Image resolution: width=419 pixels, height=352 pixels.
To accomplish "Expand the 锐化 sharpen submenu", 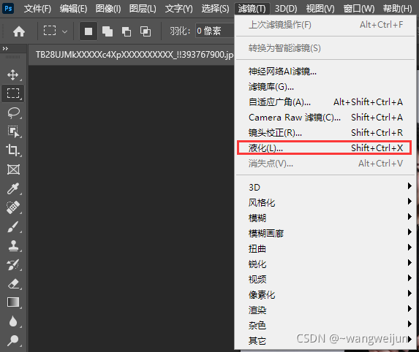I will pos(325,264).
